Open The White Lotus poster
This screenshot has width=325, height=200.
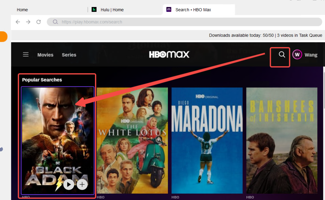pyautogui.click(x=132, y=141)
